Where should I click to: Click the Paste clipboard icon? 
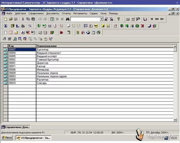(x=33, y=19)
